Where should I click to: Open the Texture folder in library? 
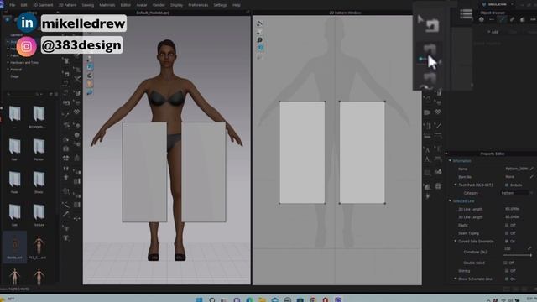click(39, 215)
